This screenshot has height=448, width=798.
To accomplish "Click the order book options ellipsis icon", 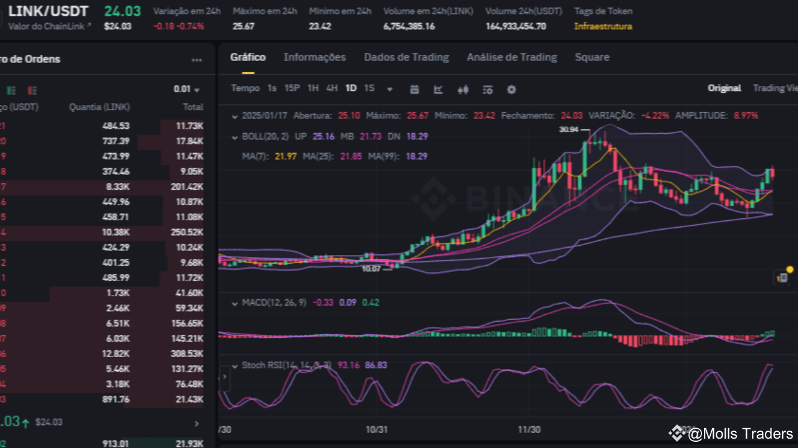I will (x=197, y=60).
